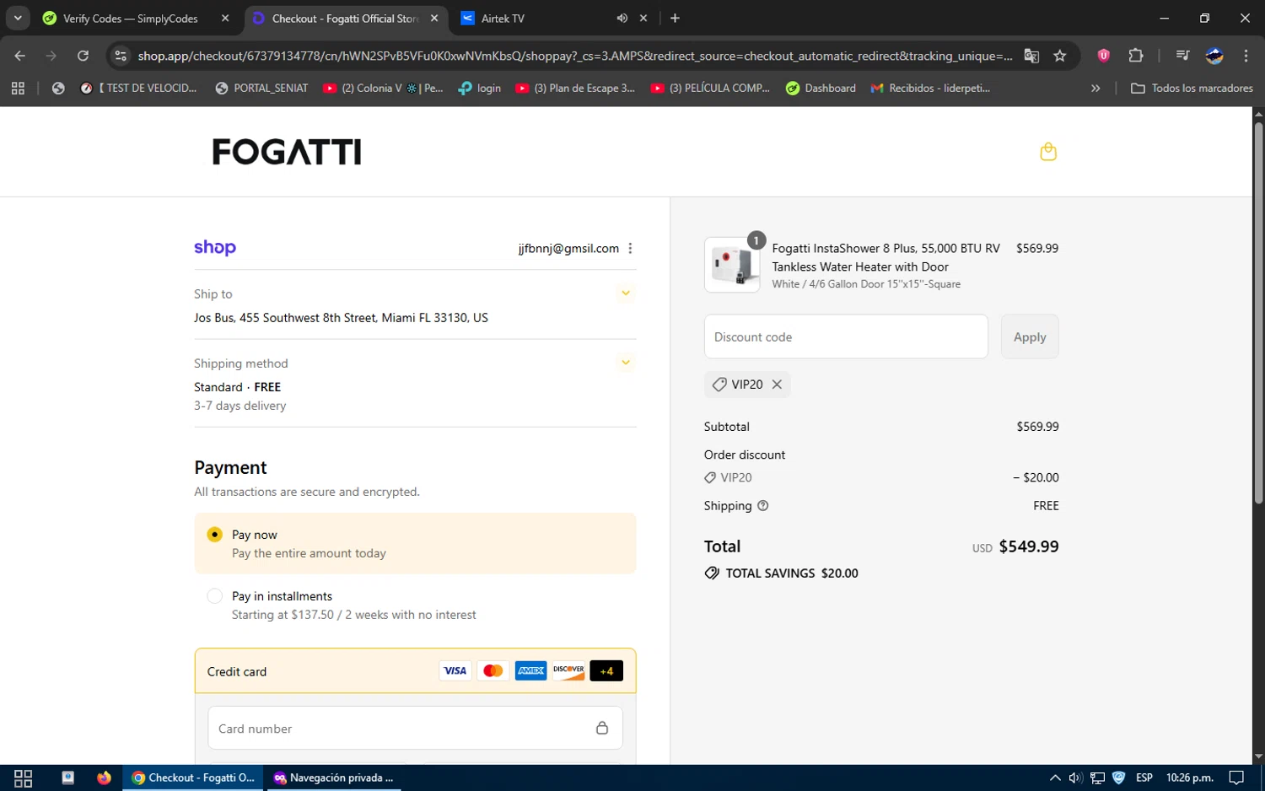
Task: Close the Airtek TV tab
Action: tap(643, 18)
